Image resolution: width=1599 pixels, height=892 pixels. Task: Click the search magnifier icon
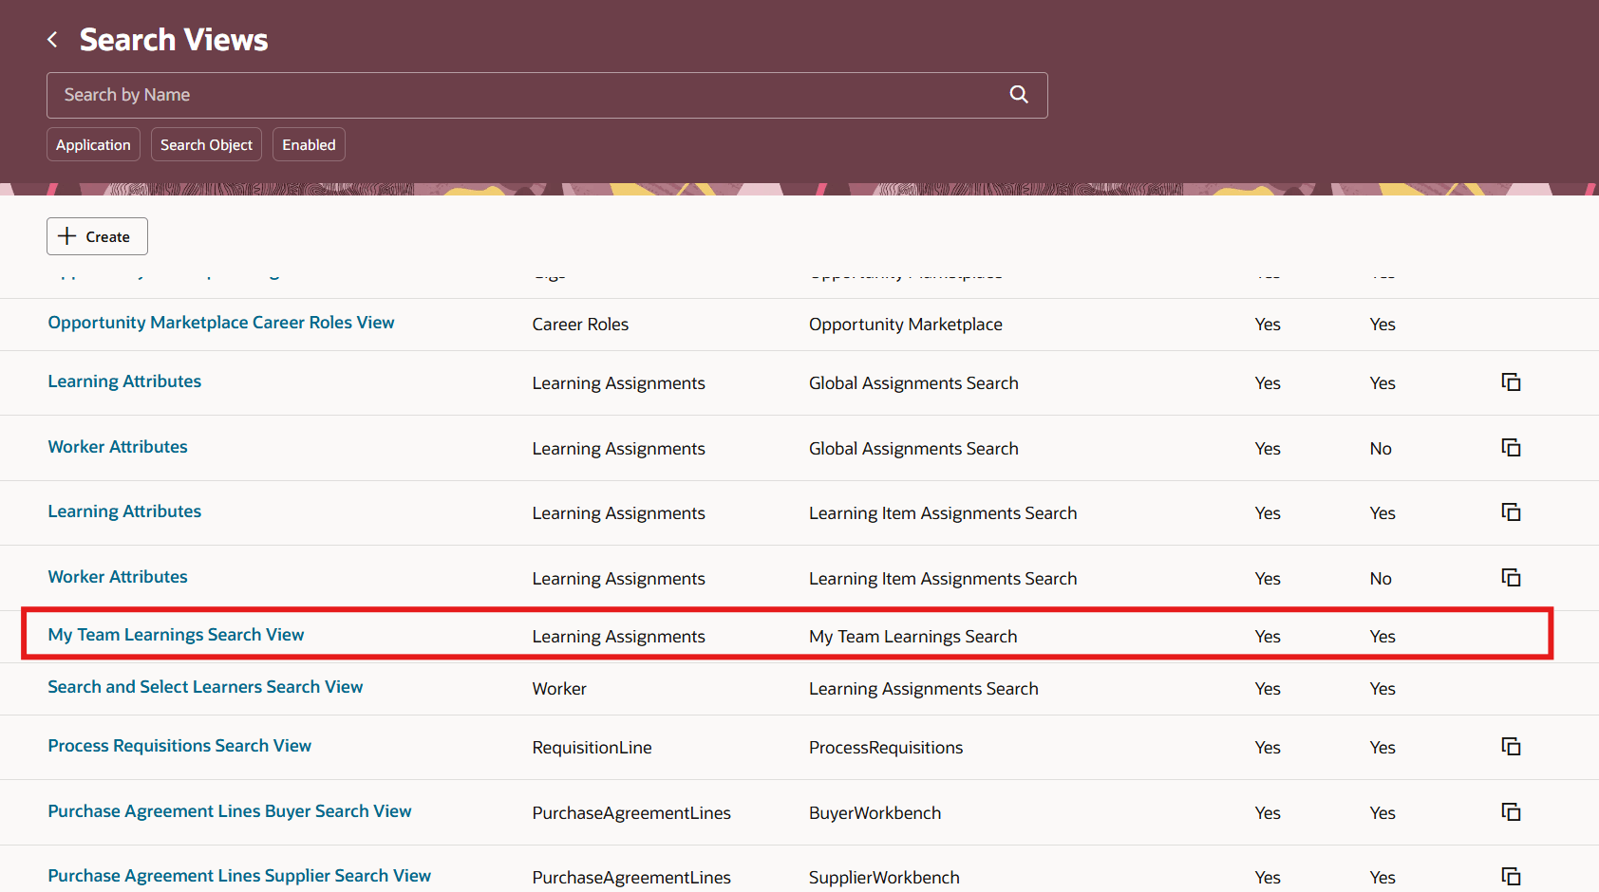[1018, 94]
